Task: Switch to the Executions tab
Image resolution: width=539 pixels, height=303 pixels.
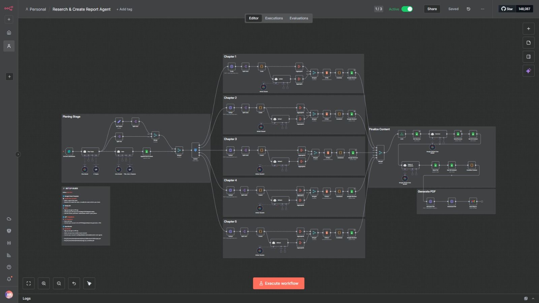Action: click(x=274, y=18)
